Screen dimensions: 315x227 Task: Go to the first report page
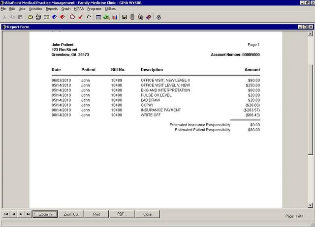(6, 214)
